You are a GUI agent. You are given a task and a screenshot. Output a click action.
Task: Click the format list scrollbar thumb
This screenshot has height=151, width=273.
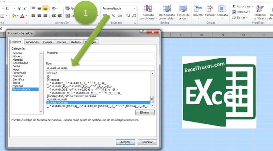click(152, 100)
